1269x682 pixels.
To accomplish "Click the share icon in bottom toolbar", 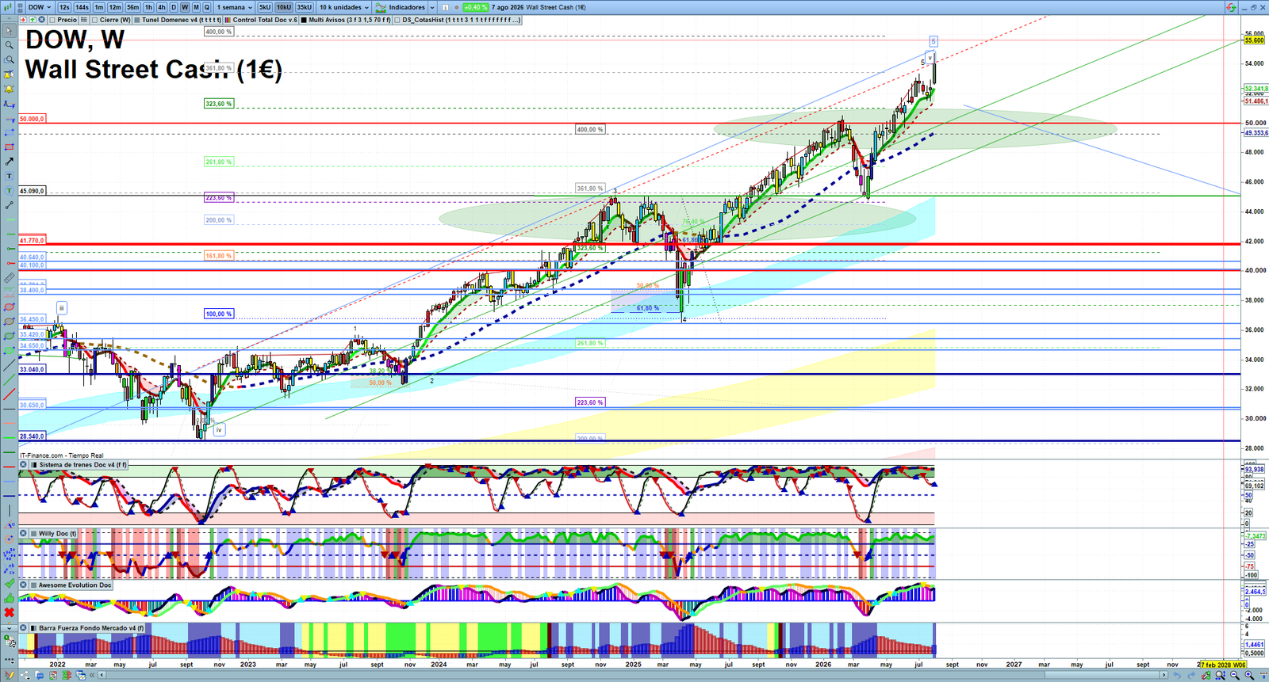I will [25, 674].
